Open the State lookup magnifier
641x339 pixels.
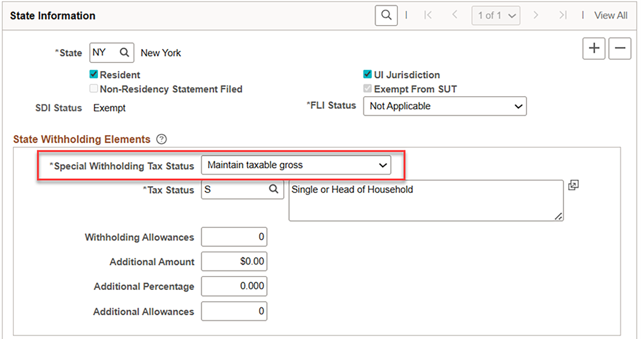tap(124, 53)
